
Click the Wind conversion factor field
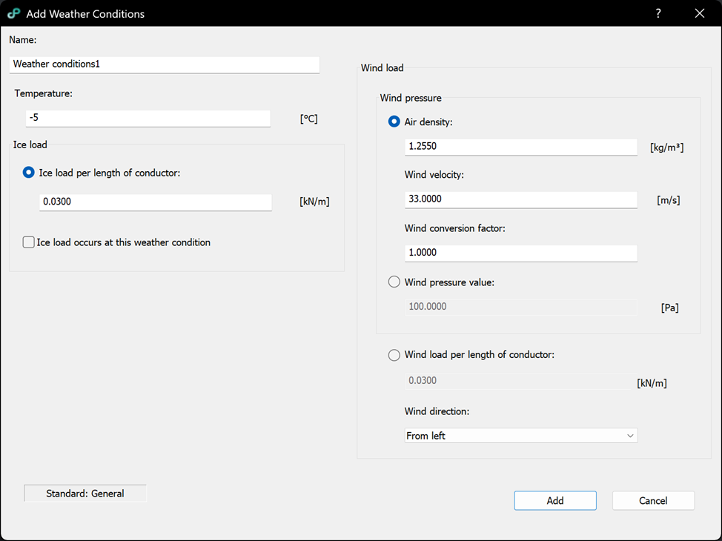point(521,253)
